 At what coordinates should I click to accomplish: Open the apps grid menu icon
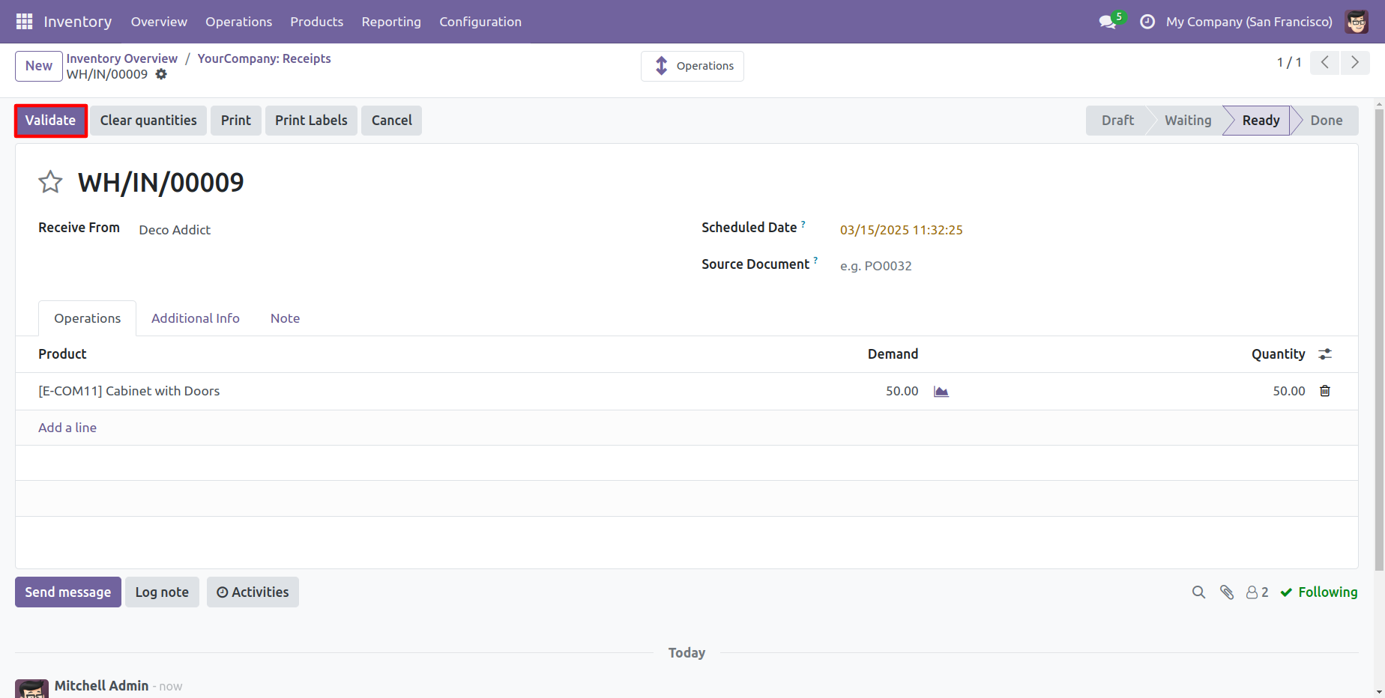coord(24,22)
